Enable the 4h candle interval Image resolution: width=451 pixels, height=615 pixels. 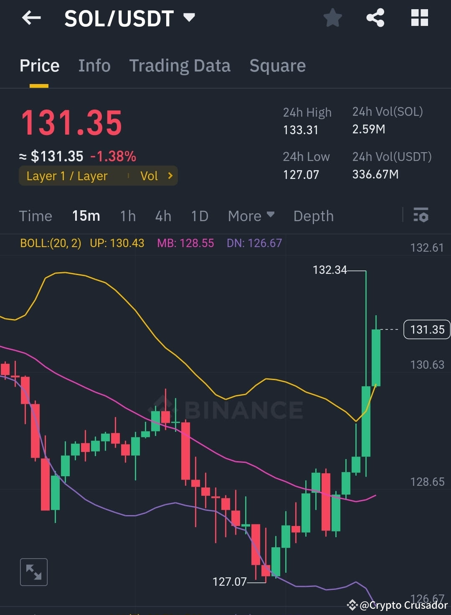click(x=163, y=216)
